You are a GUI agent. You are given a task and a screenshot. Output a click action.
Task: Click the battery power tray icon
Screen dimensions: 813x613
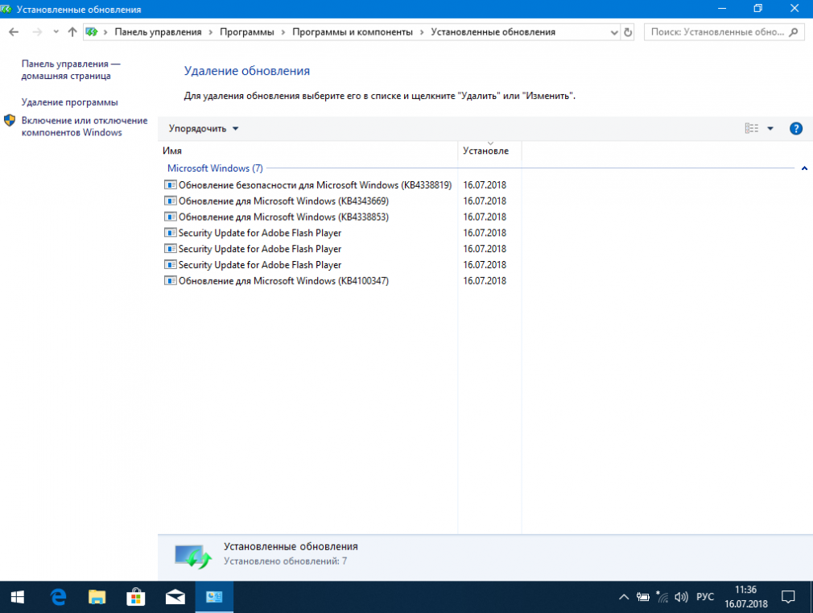coord(643,598)
